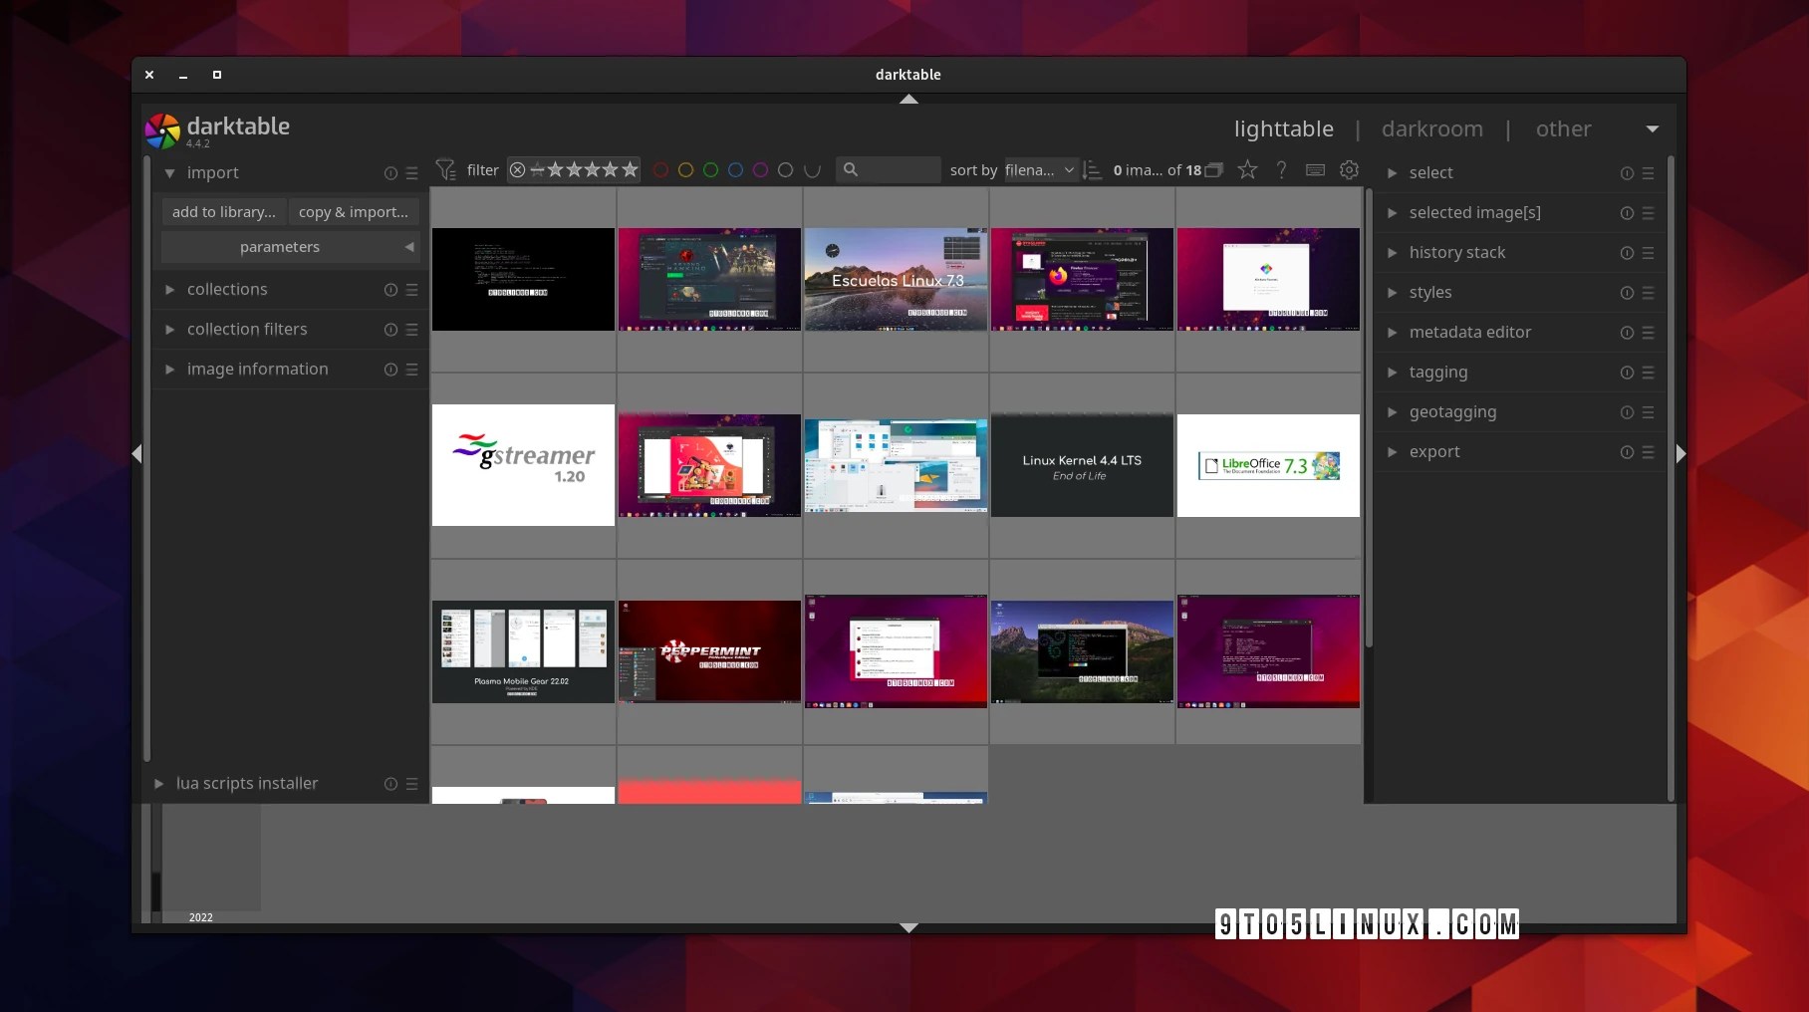Open darktable preferences with the gear icon
Image resolution: width=1809 pixels, height=1012 pixels.
coord(1350,169)
